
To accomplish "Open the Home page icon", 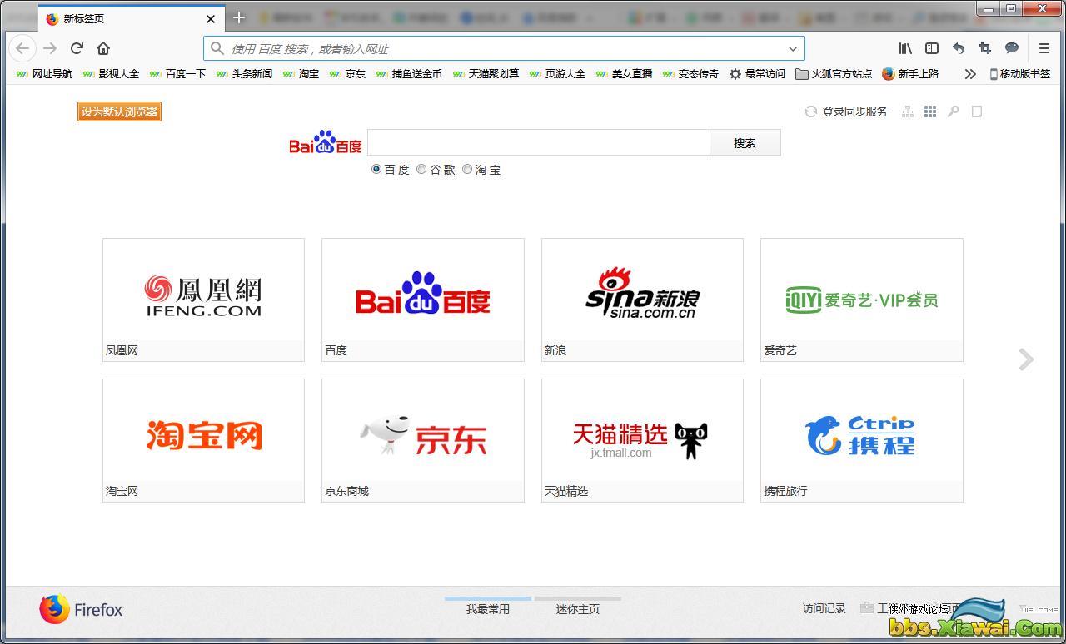I will click(103, 48).
